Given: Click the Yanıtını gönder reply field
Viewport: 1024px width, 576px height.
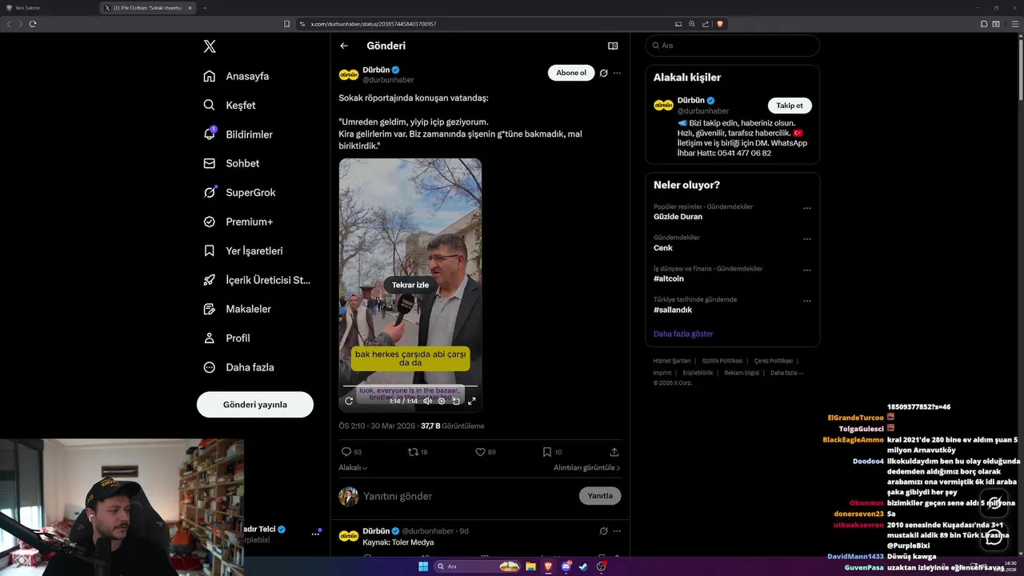Looking at the screenshot, I should (x=468, y=496).
